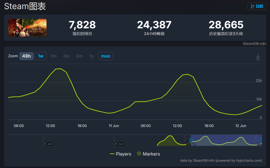Toggle the Players series in legend
The width and height of the screenshot is (270, 168).
coord(120,154)
